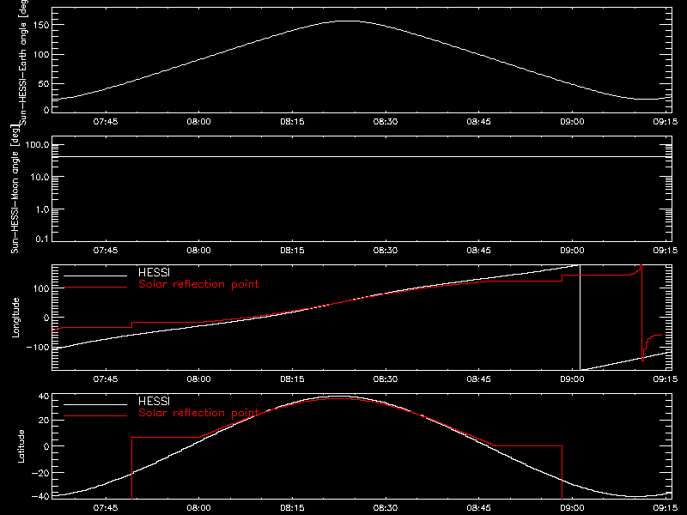Click 08:00 time label under Latitude plot
Screen dimensions: 687x515
tap(199, 508)
